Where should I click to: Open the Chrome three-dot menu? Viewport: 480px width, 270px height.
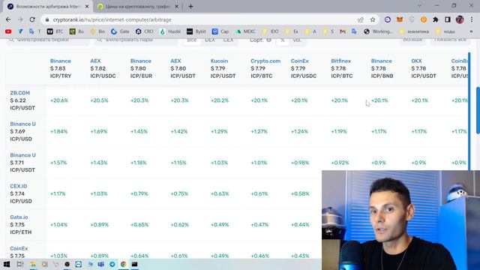coord(472,19)
